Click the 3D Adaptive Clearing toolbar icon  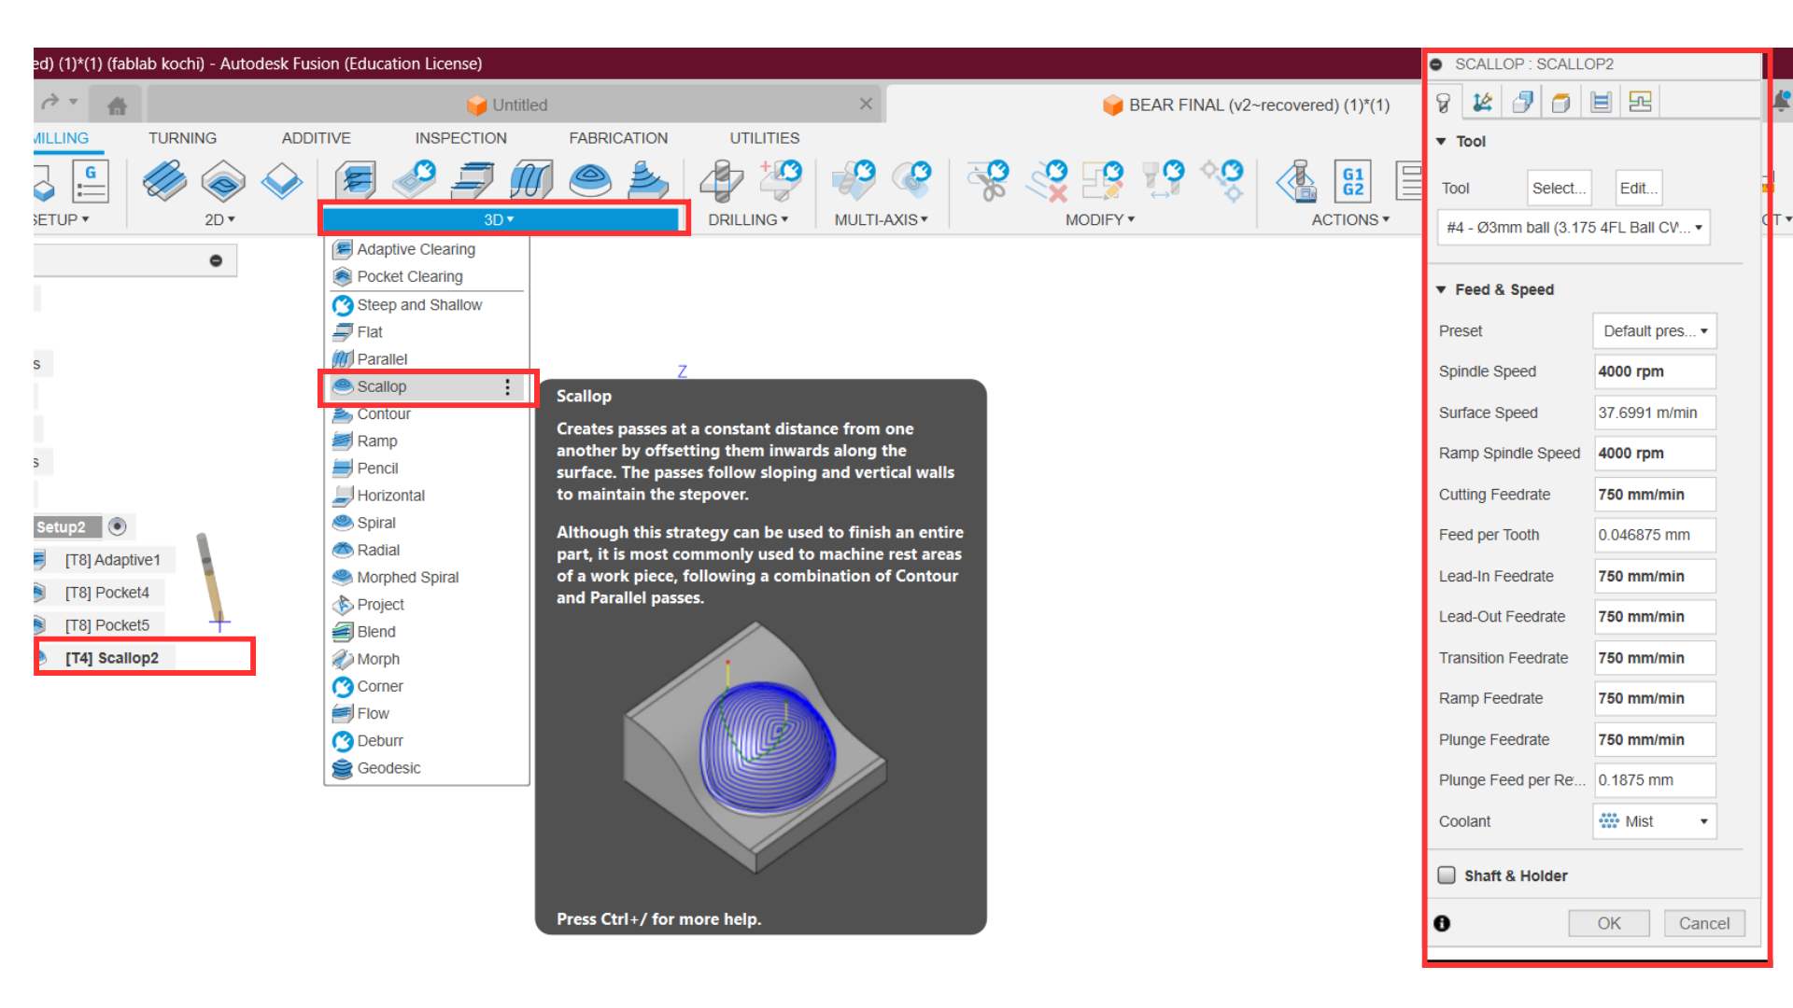356,180
